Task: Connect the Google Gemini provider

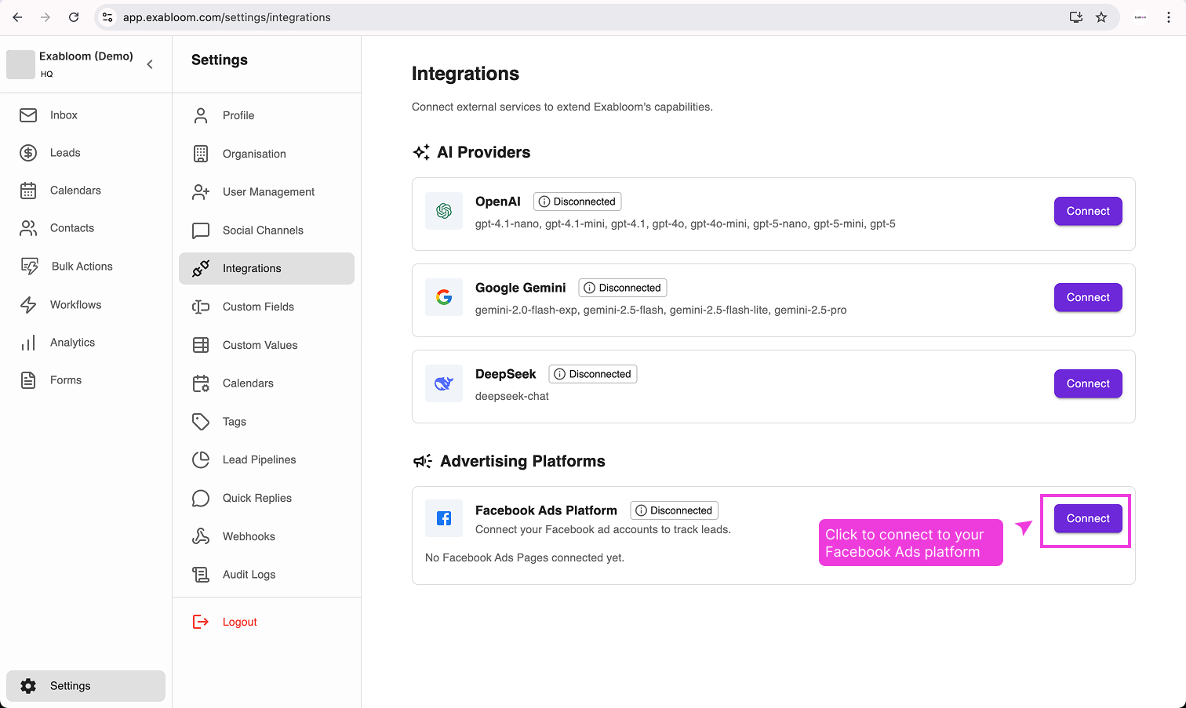Action: 1088,297
